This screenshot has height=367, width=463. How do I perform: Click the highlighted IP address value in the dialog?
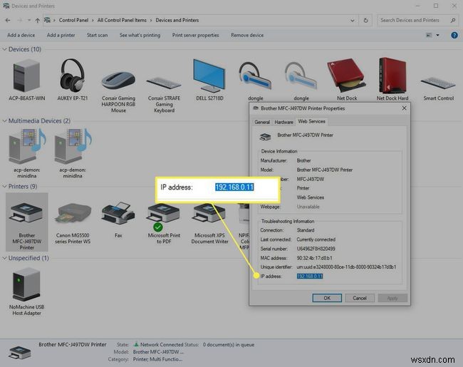310,276
